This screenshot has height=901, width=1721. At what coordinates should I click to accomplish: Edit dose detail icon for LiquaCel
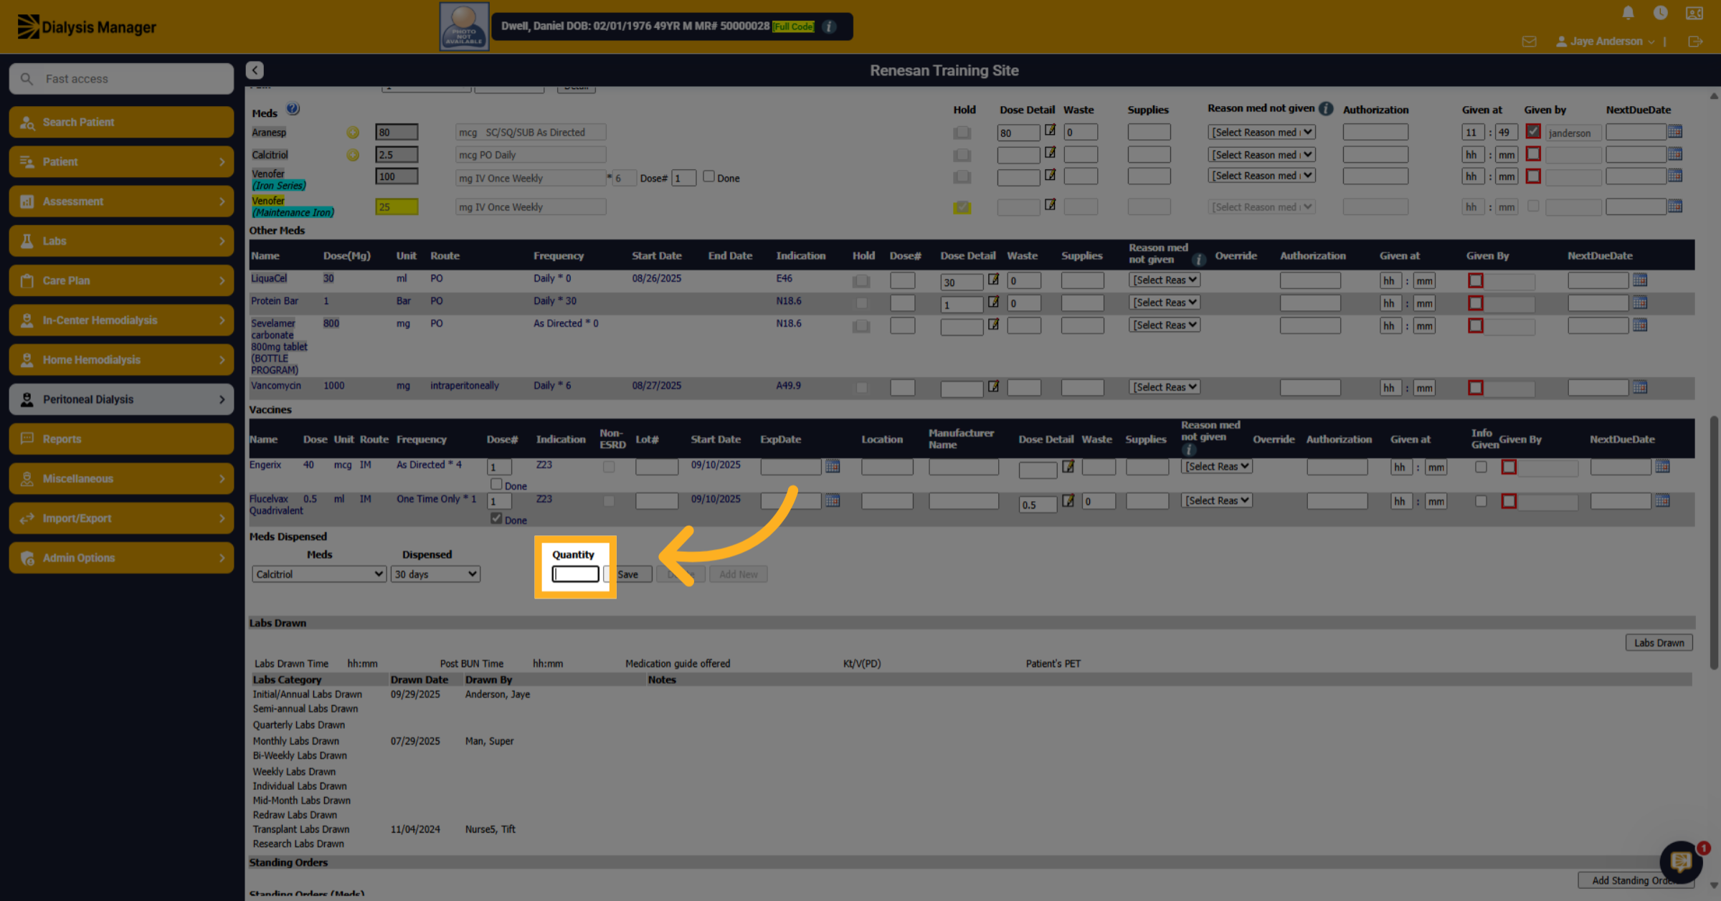[993, 280]
